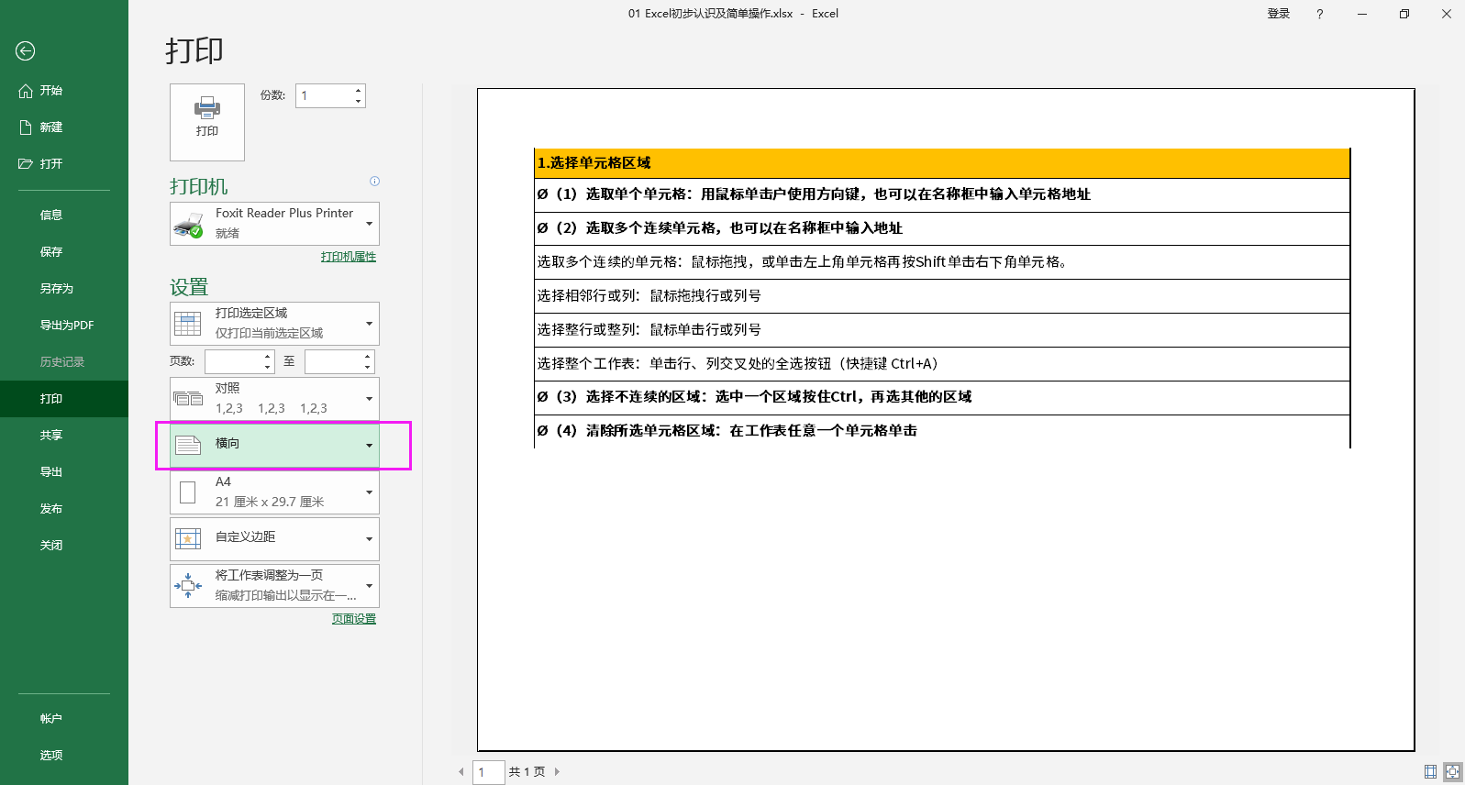Click the printer info icon
This screenshot has height=785, width=1465.
374,182
